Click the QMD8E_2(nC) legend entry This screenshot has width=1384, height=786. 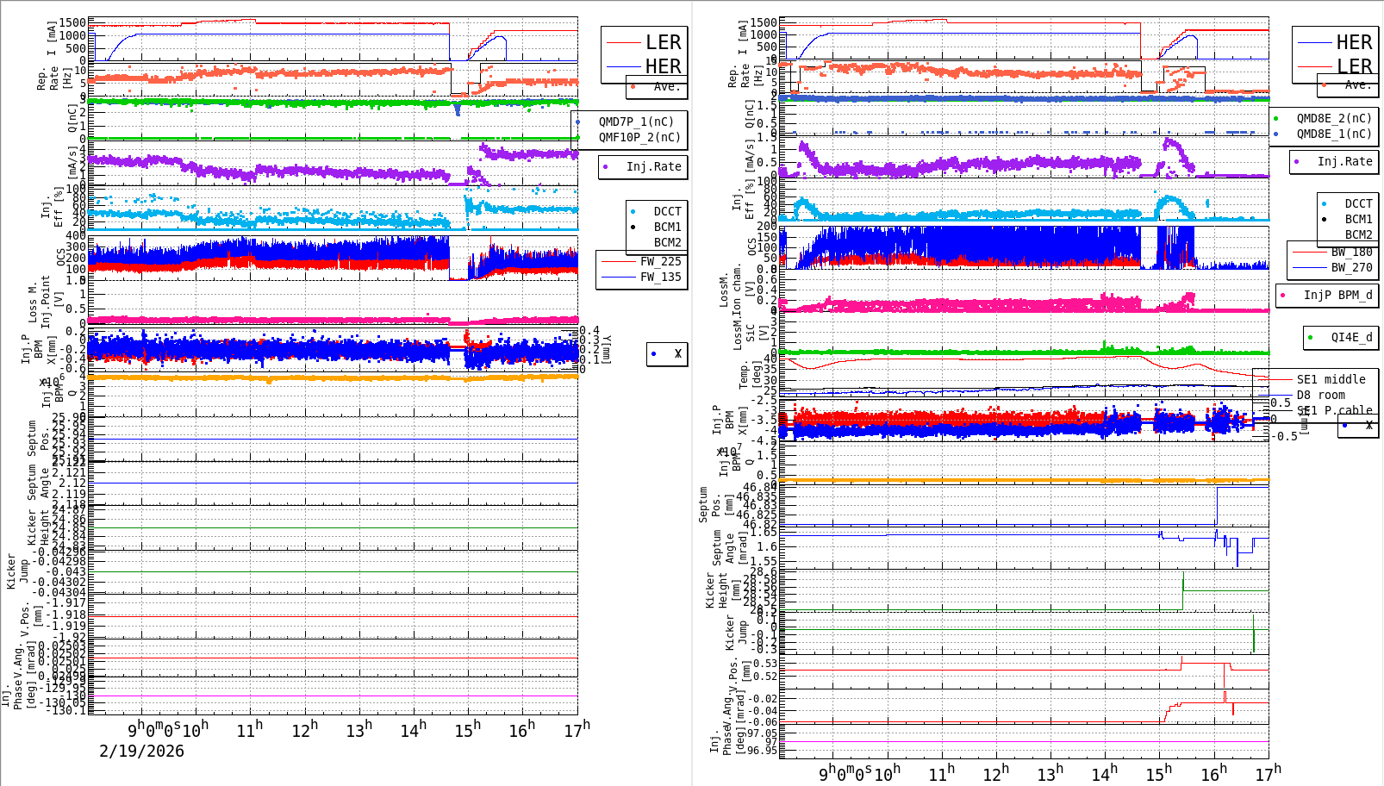click(1334, 118)
